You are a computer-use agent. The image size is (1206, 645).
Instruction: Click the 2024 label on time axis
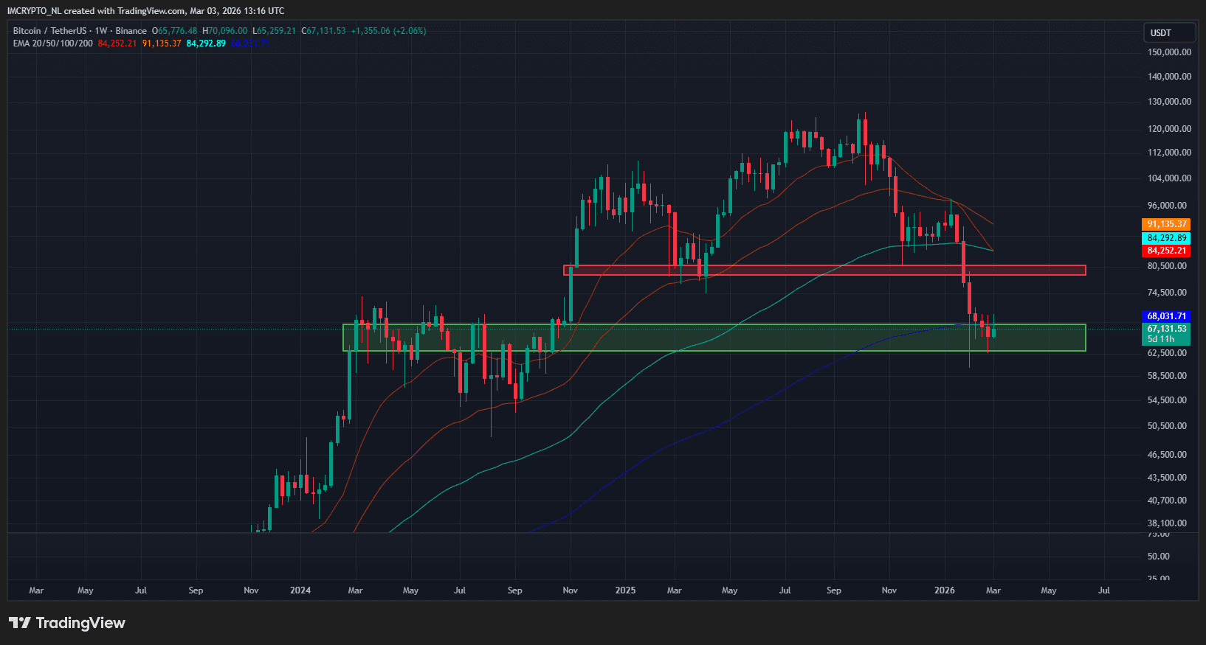pos(300,590)
